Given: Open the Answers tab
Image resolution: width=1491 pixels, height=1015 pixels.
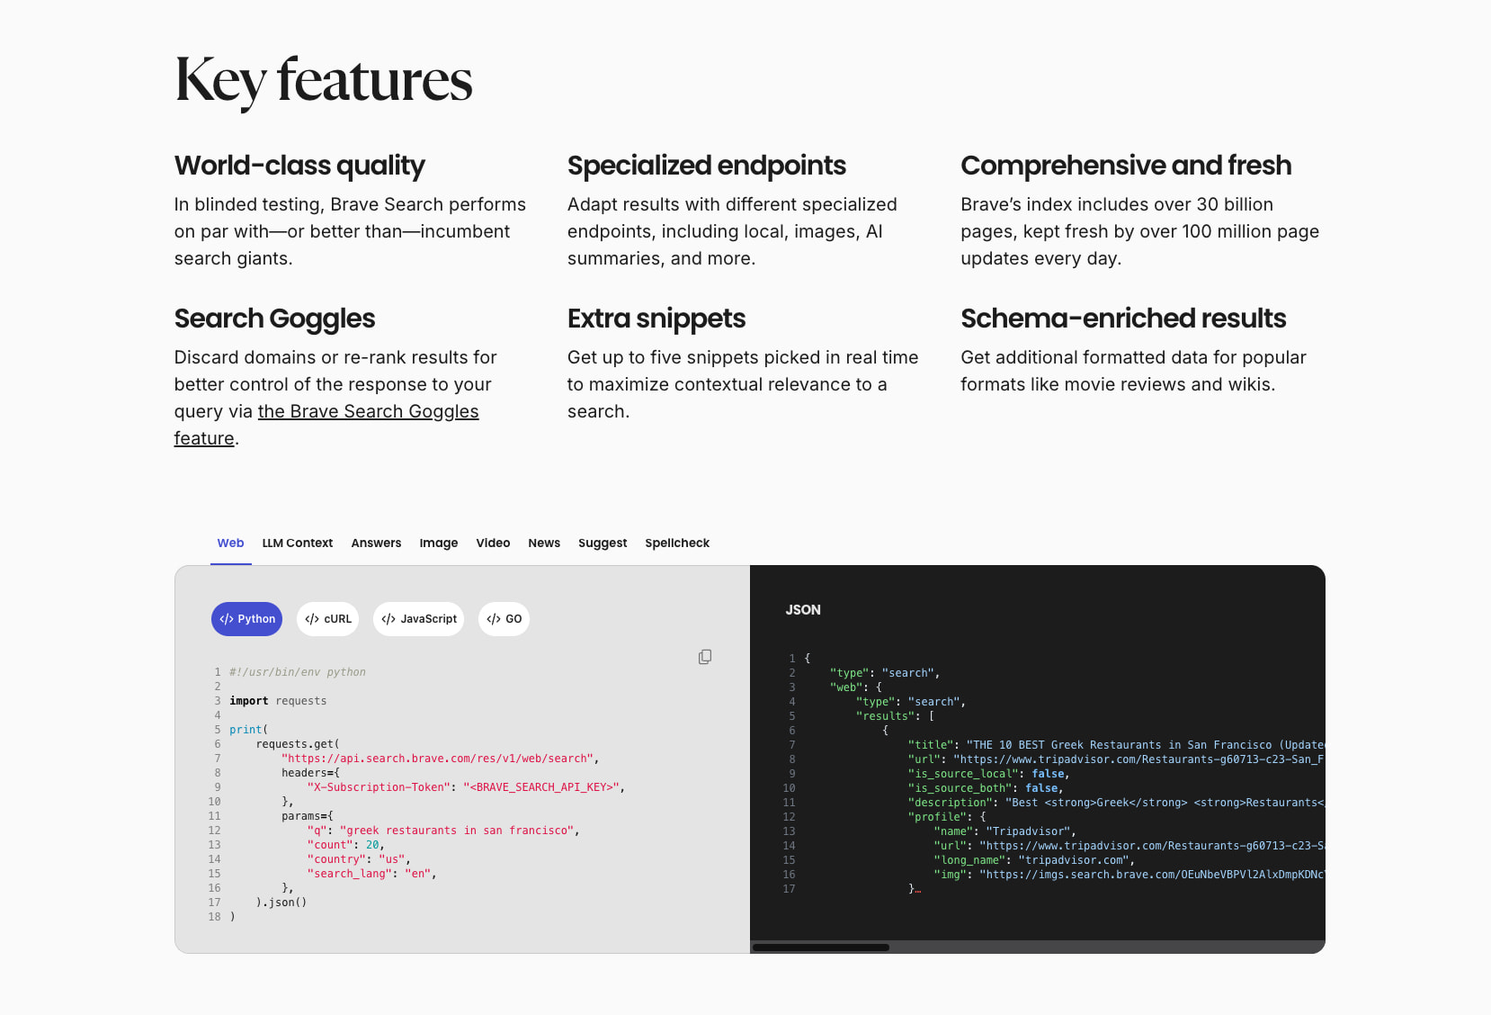Looking at the screenshot, I should point(376,543).
